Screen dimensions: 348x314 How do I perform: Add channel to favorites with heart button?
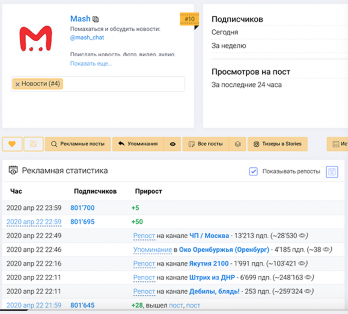12,144
